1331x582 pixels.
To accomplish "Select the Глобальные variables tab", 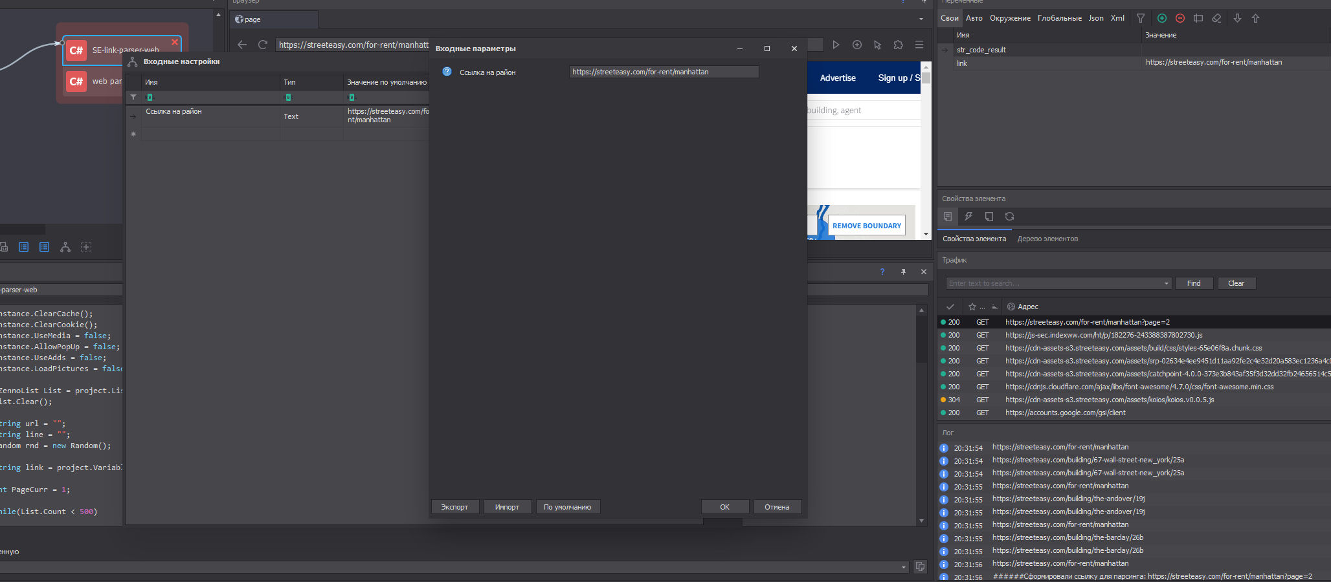I will click(x=1059, y=18).
